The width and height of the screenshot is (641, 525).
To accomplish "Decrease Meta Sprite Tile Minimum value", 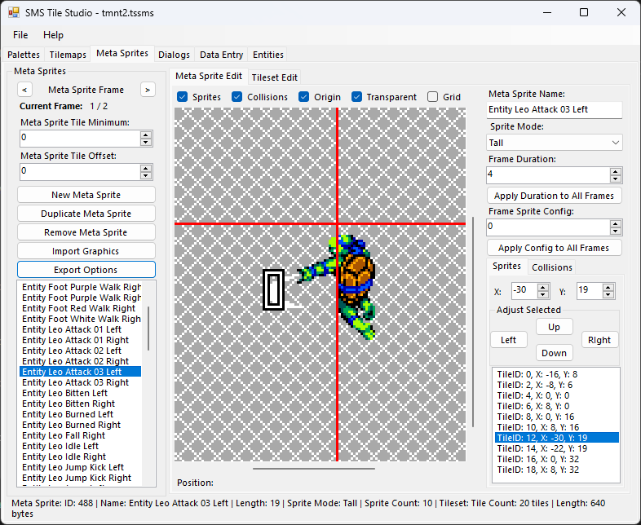I will (145, 142).
